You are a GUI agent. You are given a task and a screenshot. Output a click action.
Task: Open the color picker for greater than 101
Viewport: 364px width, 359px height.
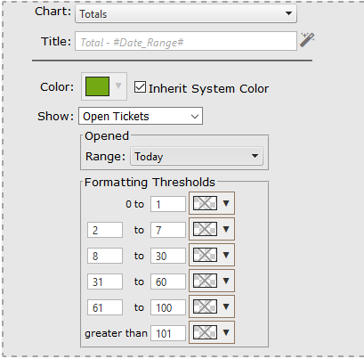pos(212,332)
